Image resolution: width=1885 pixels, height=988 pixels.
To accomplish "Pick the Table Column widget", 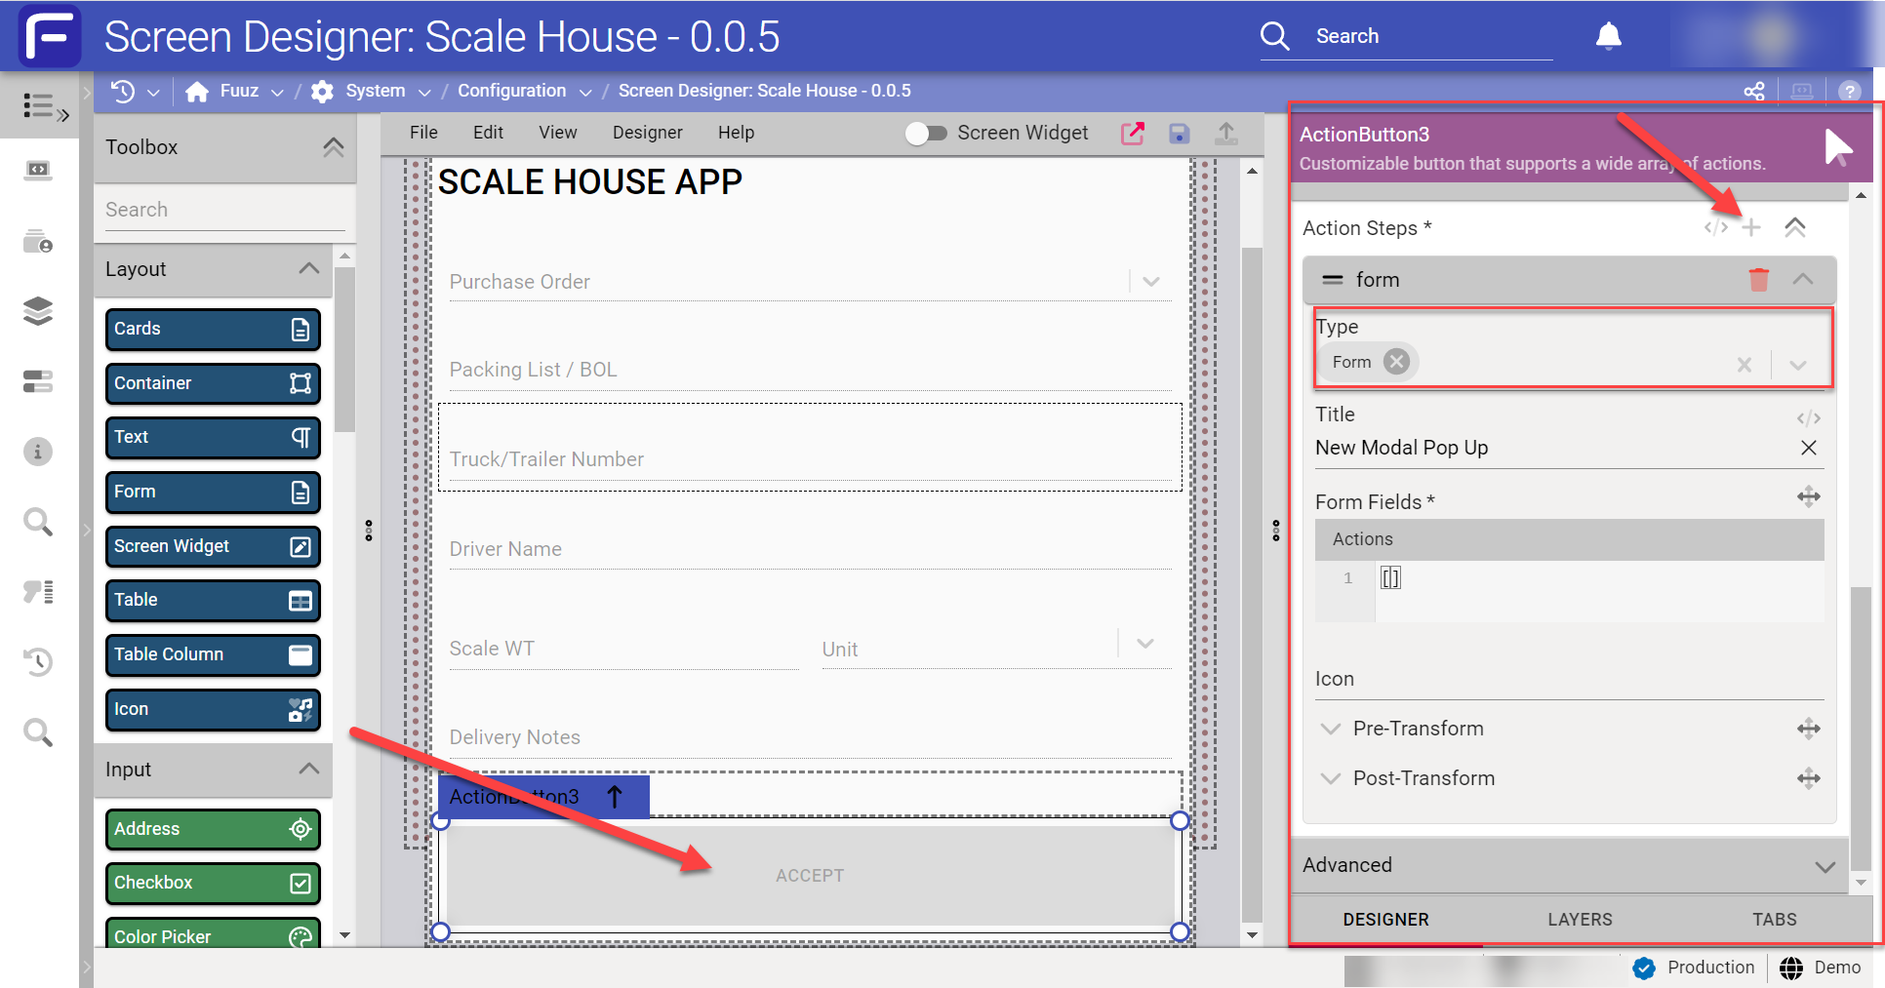I will 213,654.
